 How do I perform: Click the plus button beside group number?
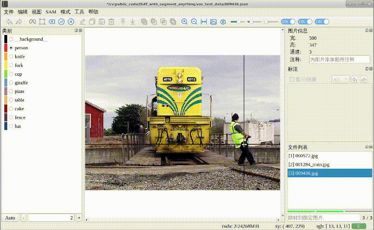point(79,218)
